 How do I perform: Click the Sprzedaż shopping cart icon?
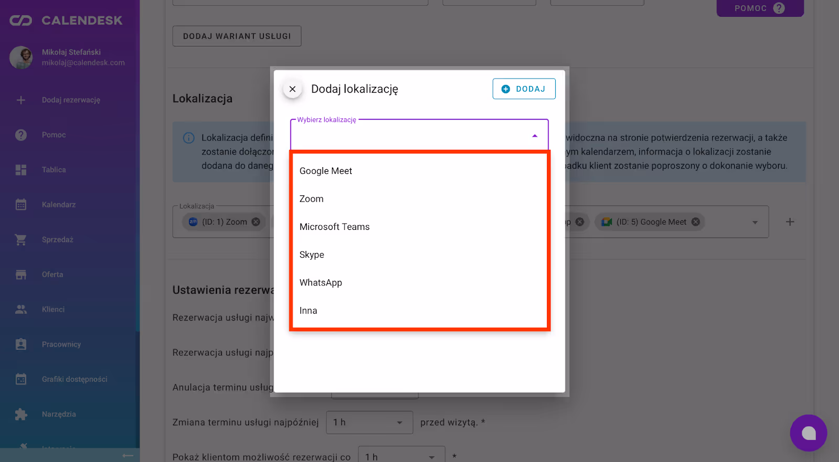[21, 239]
